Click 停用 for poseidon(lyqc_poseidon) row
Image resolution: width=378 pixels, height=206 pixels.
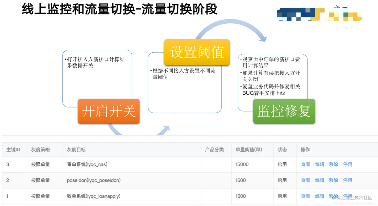coord(347,180)
